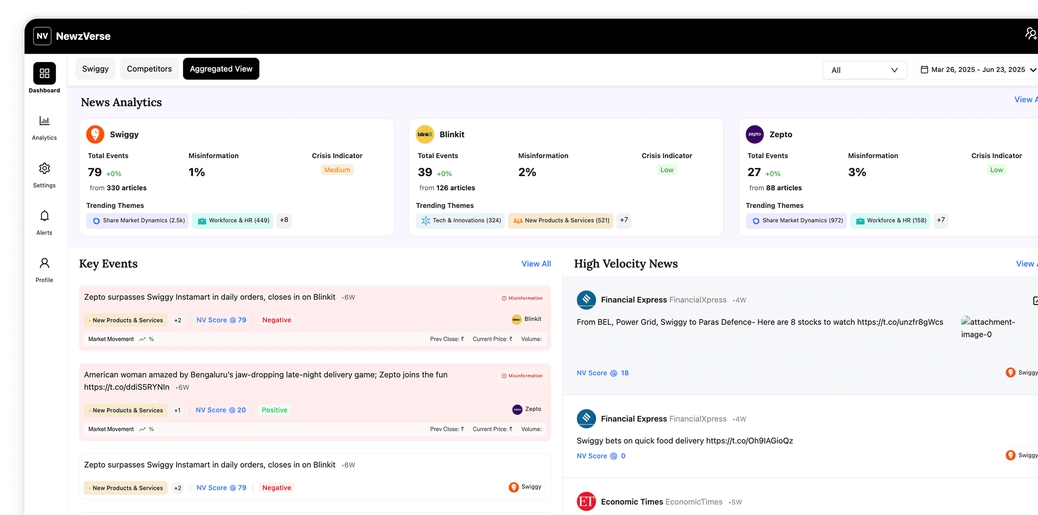
Task: Click Misinformation flag on first key event
Action: 522,298
